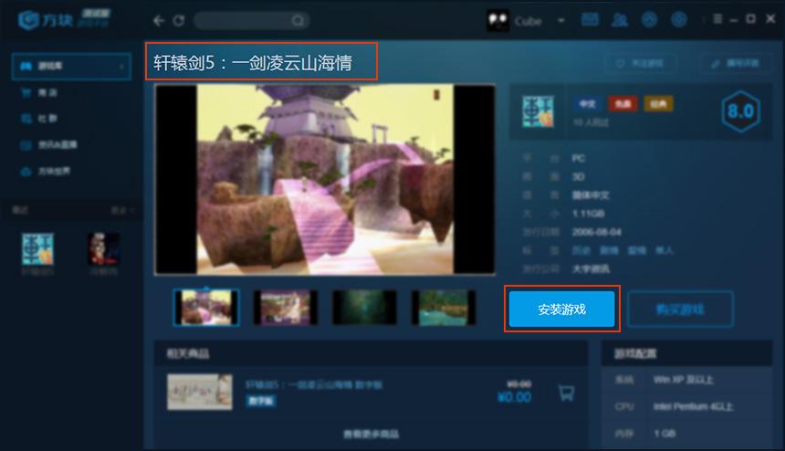Select the fourth turquoise water screenshot thumbnail

tap(444, 308)
